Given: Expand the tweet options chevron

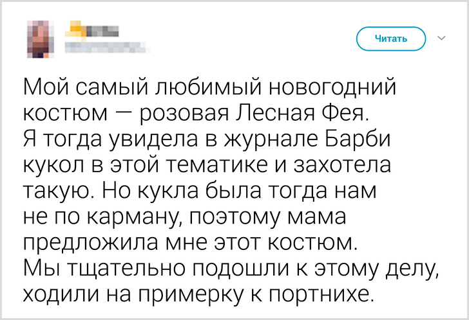Looking at the screenshot, I should (441, 39).
